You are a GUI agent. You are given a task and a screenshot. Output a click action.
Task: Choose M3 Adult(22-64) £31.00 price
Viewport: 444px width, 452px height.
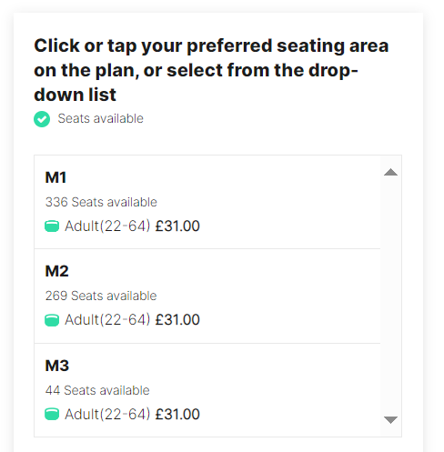coord(132,415)
